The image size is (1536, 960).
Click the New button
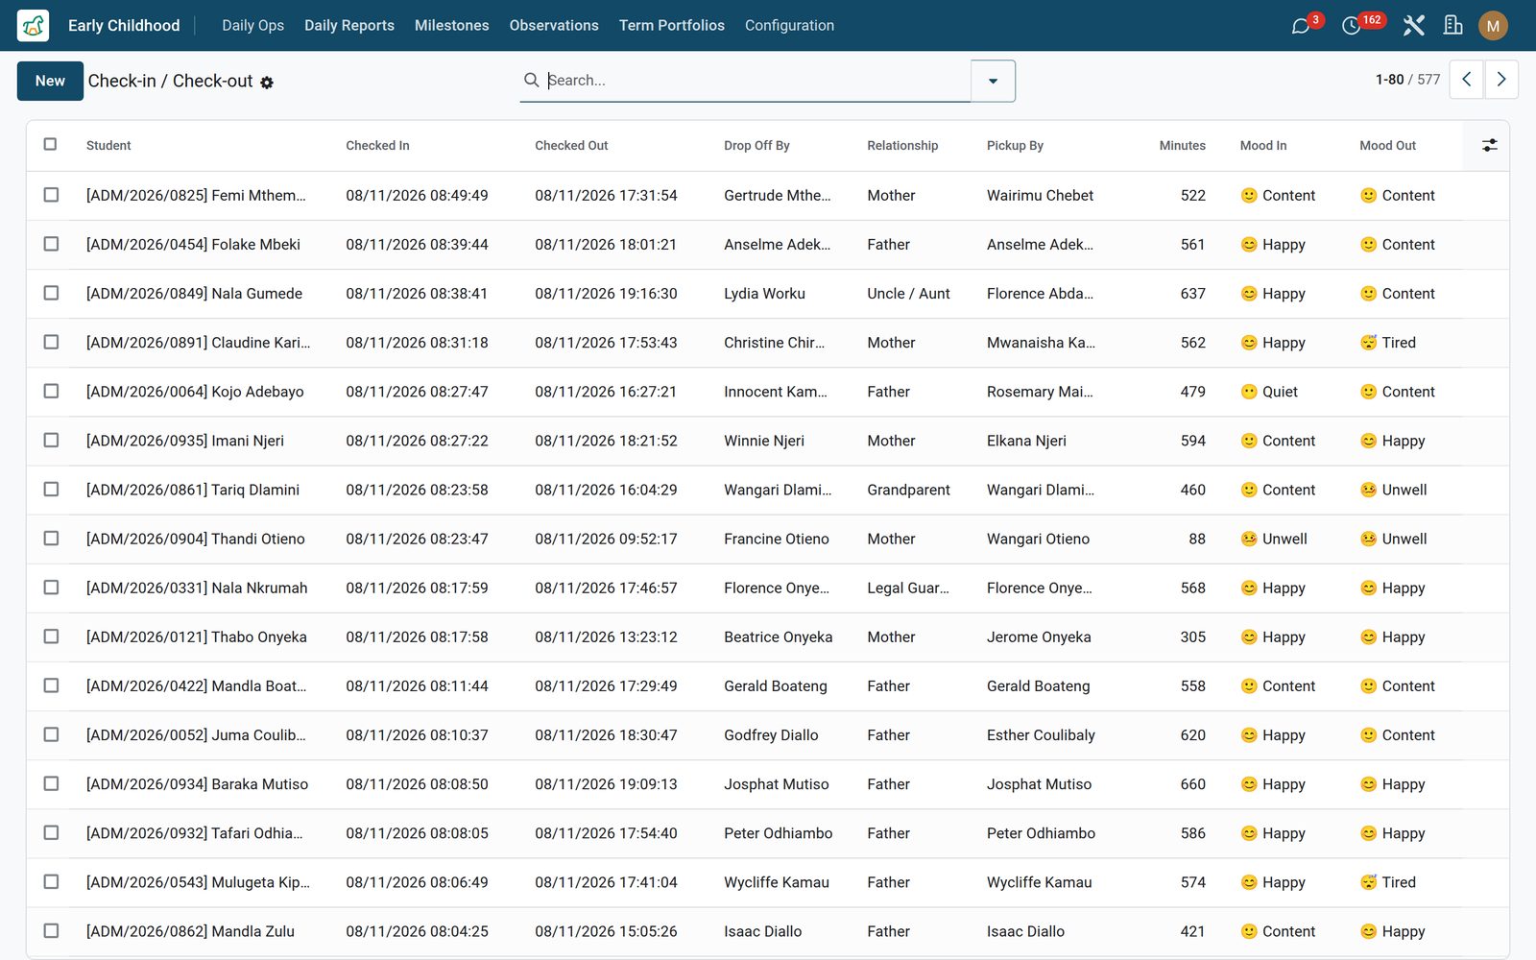pos(50,81)
